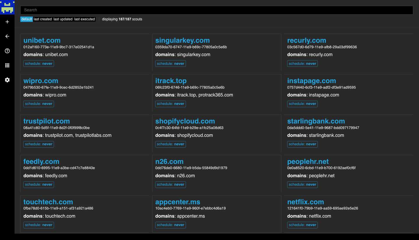Click the pixel invader app logo
The width and height of the screenshot is (419, 240).
click(x=7, y=7)
